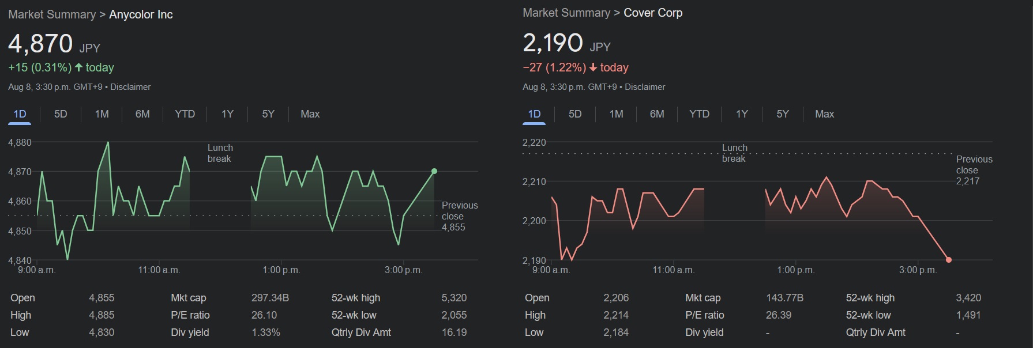The image size is (1033, 348).
Task: Select the 5Y tab in Cover Corp chart
Action: 783,114
